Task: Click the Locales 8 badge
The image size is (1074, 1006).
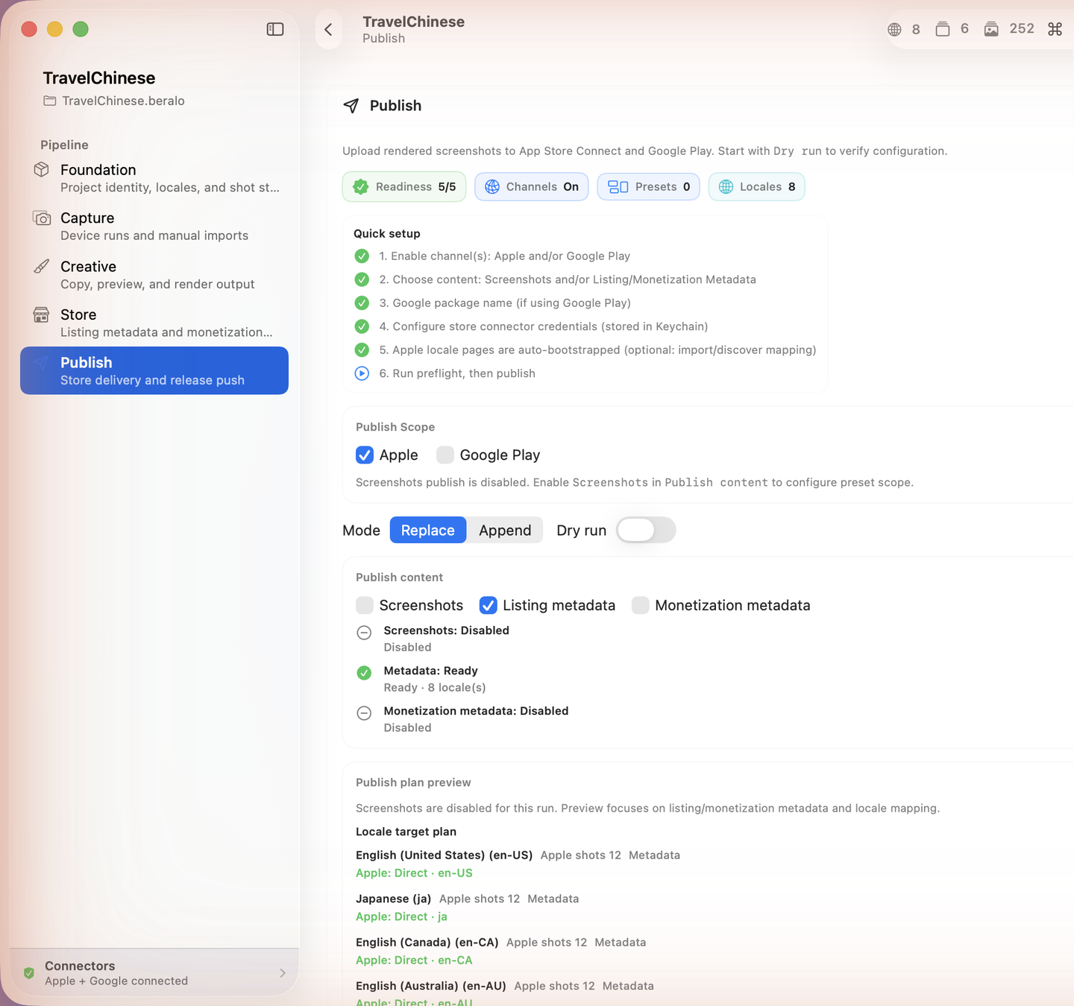Action: [x=757, y=187]
